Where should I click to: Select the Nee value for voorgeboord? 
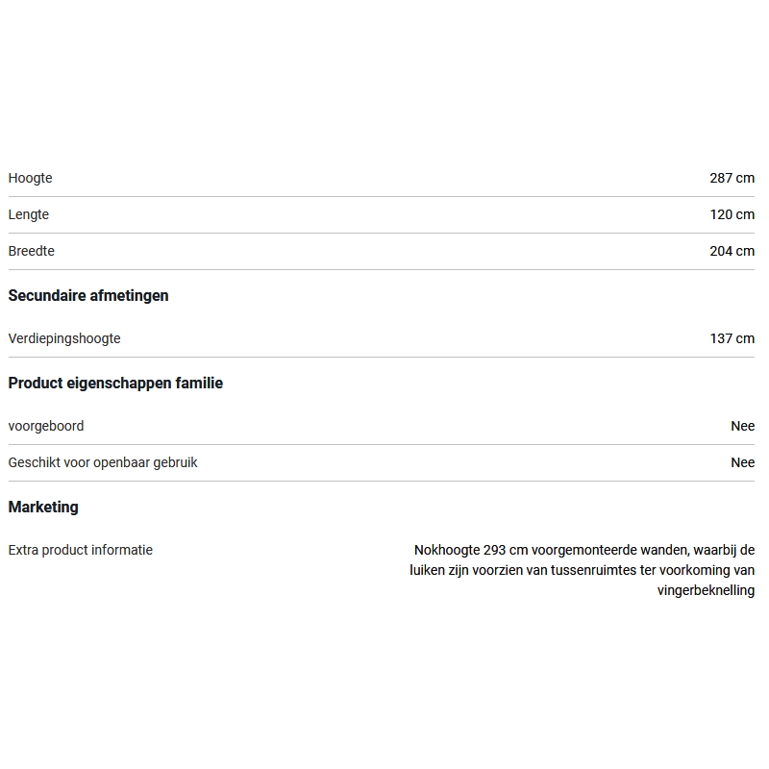pos(742,426)
